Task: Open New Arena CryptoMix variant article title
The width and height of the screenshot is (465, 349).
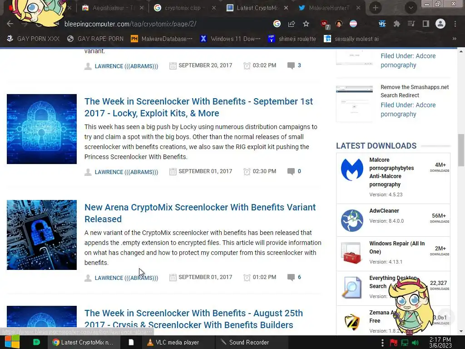Action: (x=200, y=213)
